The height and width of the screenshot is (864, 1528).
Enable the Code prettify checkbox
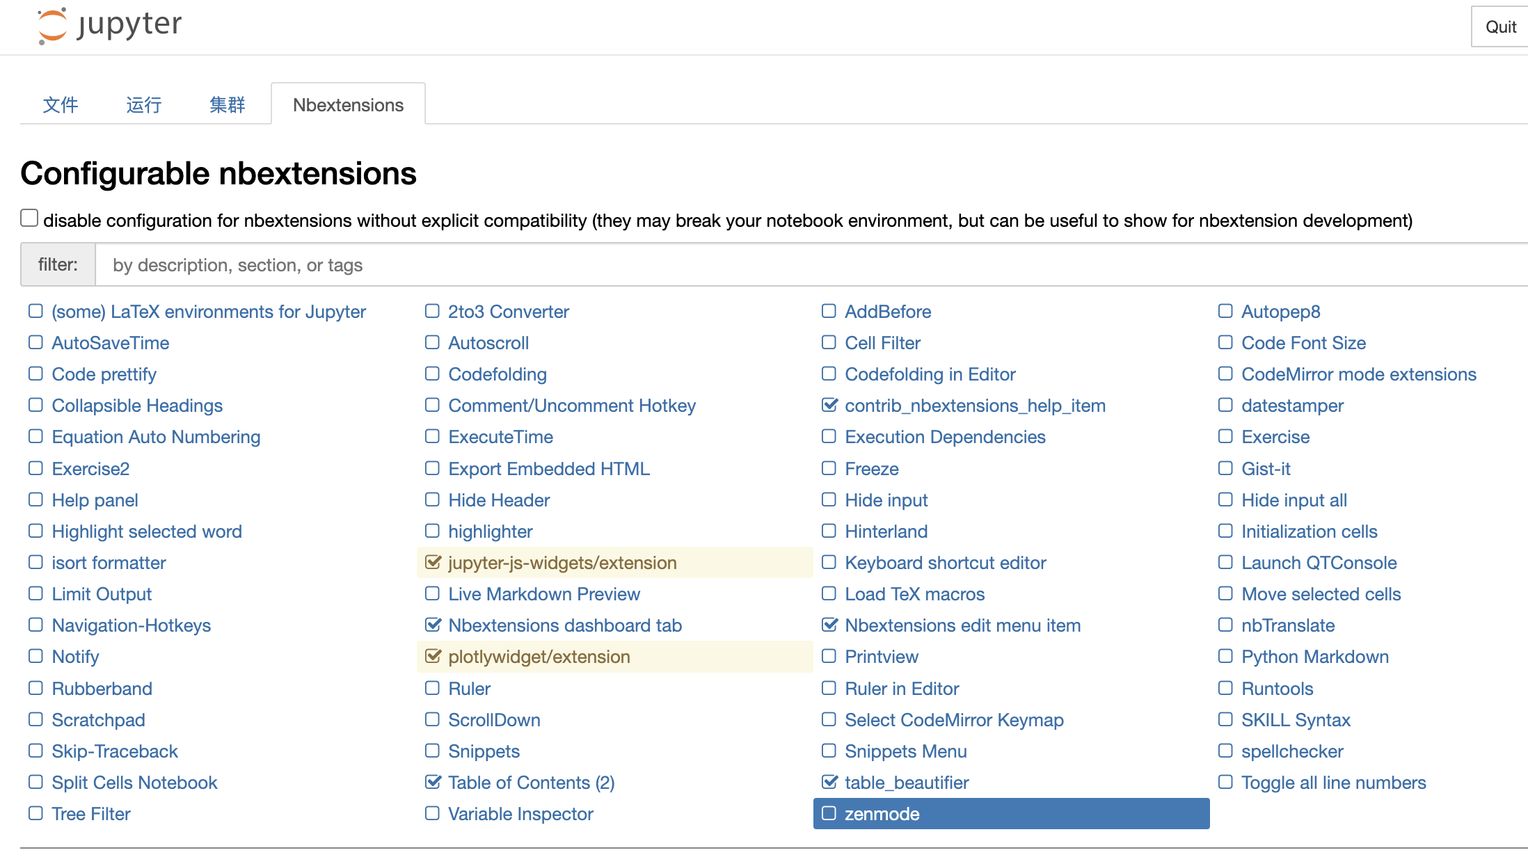35,374
